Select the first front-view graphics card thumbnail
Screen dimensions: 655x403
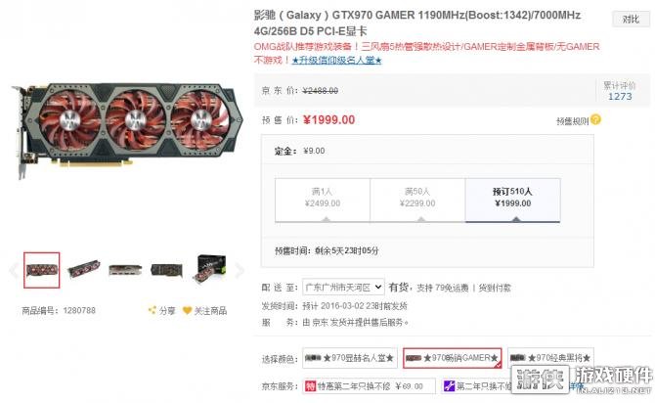click(42, 270)
